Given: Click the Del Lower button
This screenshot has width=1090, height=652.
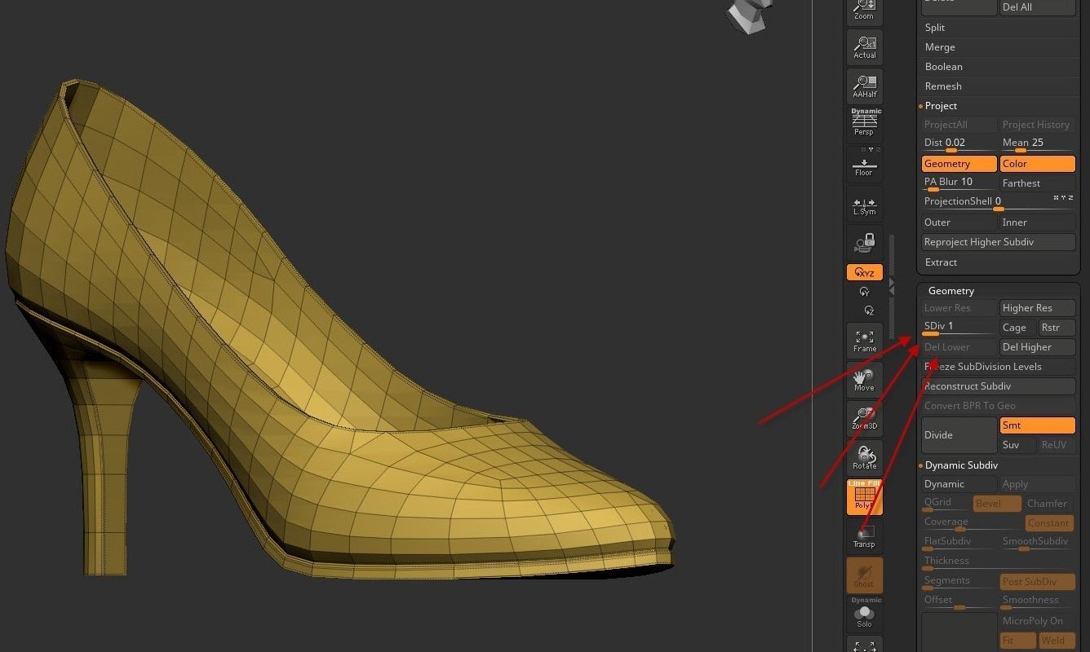Looking at the screenshot, I should tap(959, 347).
